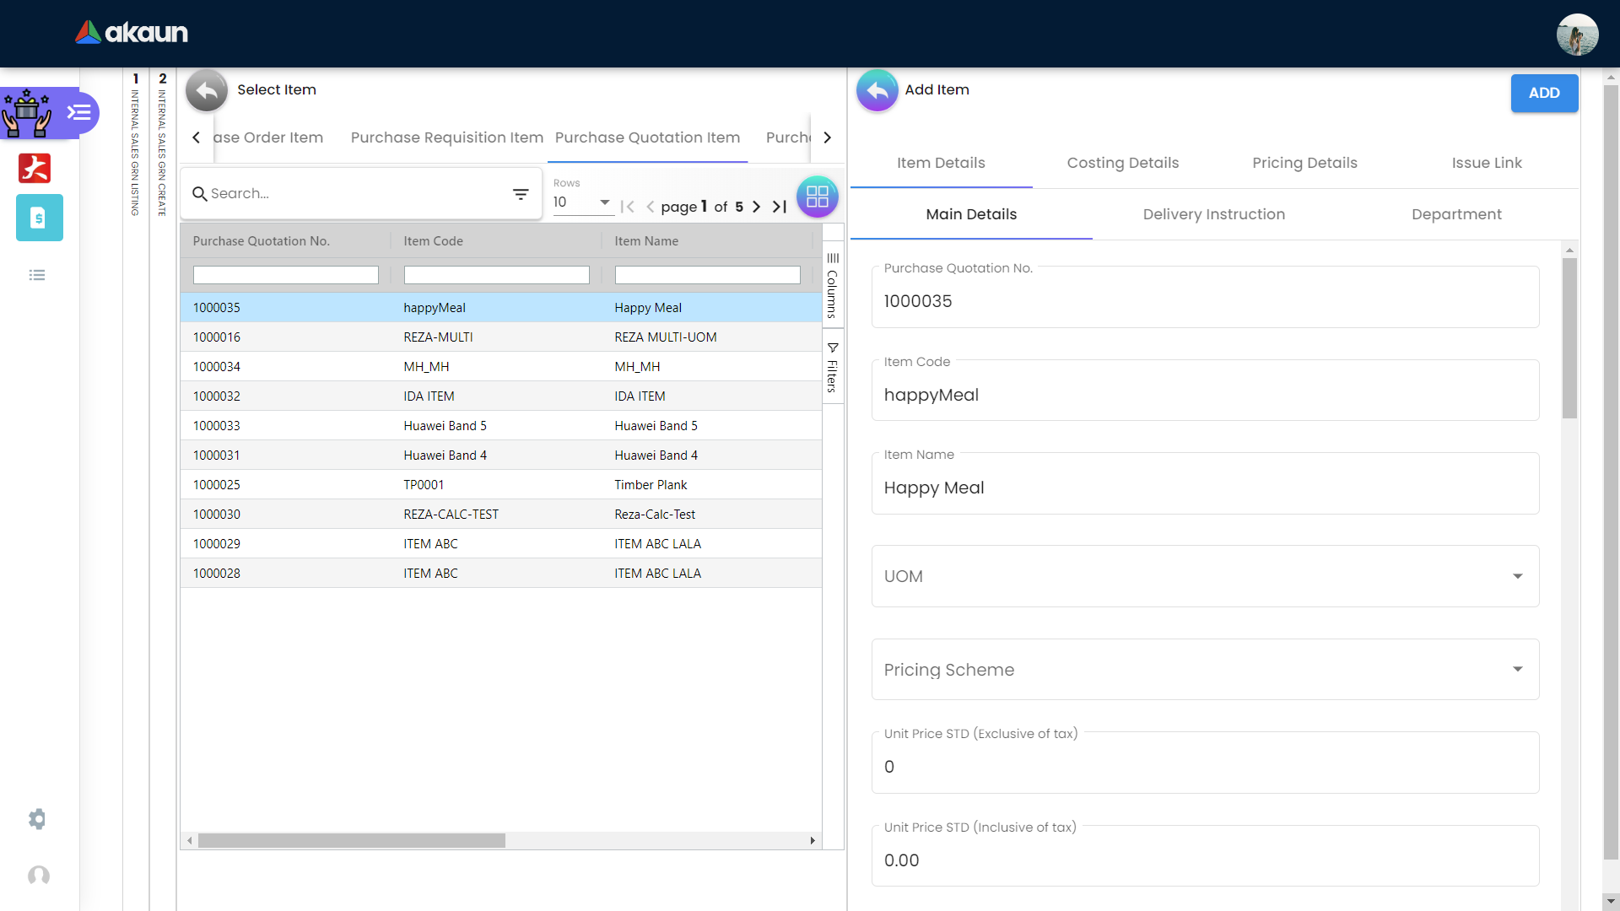This screenshot has width=1620, height=911.
Task: Click the search filter lines icon
Action: 521,194
